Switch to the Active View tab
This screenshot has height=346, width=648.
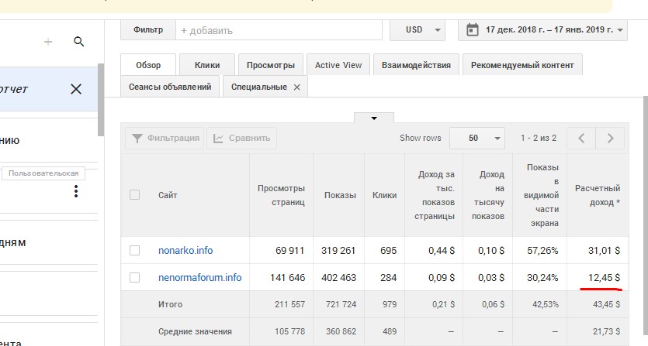pyautogui.click(x=338, y=65)
